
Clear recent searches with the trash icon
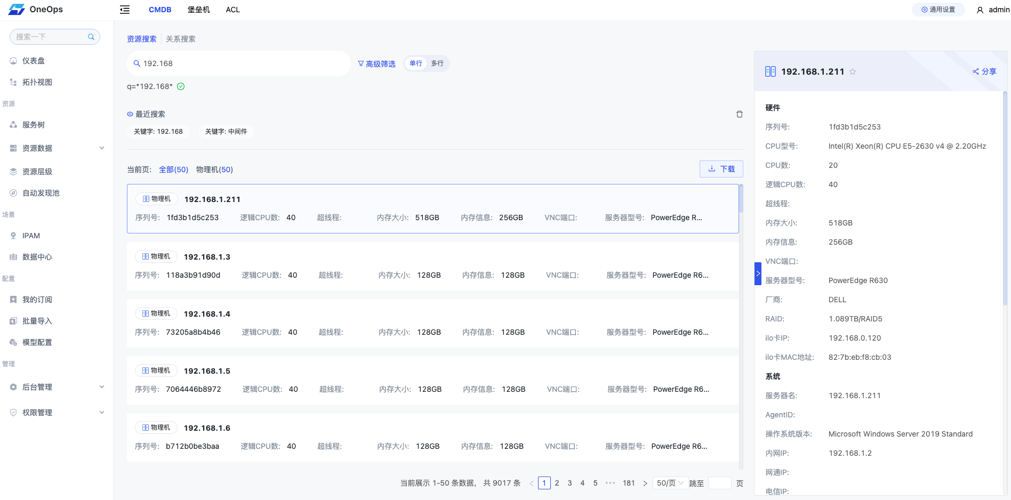click(739, 114)
